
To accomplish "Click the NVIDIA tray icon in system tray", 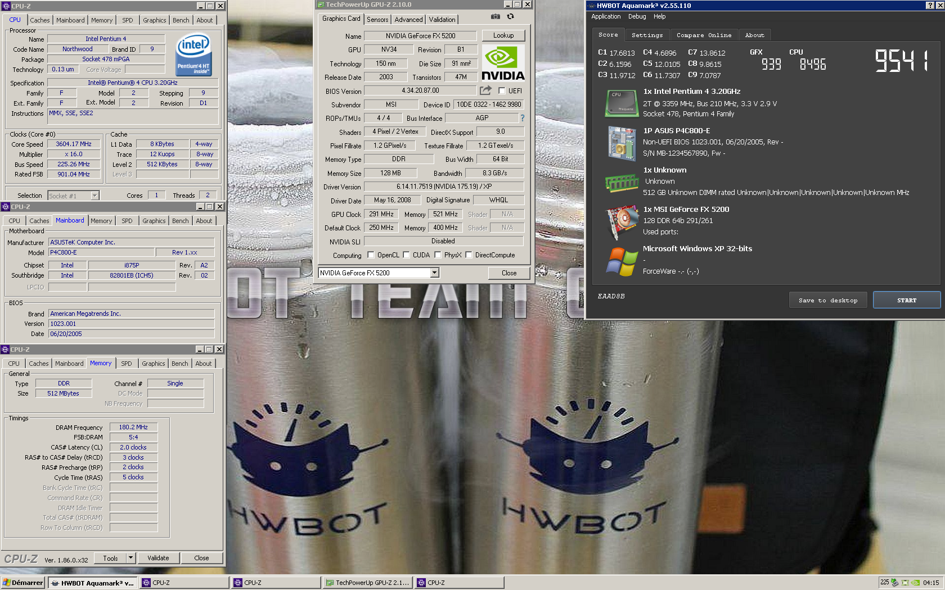I will pos(915,582).
